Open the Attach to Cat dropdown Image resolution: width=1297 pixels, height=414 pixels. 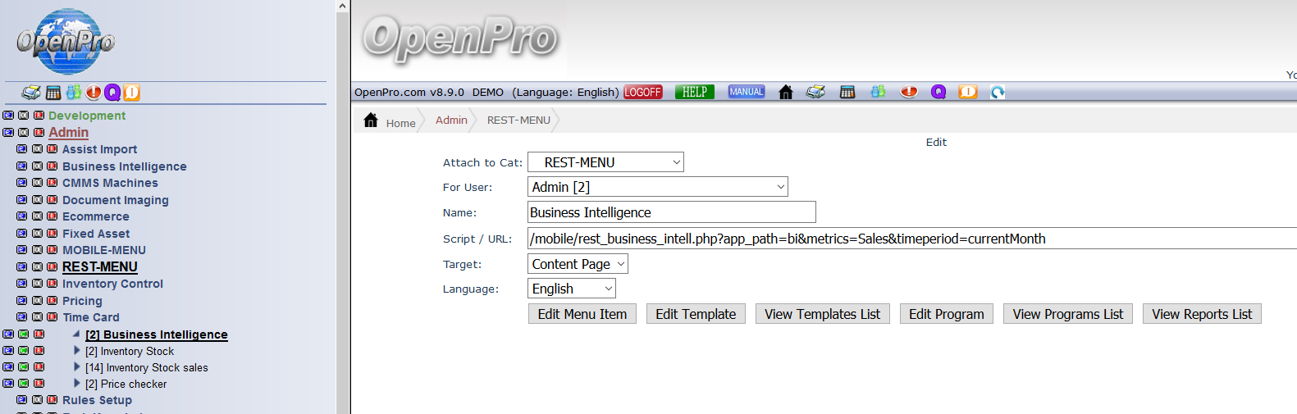(x=605, y=162)
